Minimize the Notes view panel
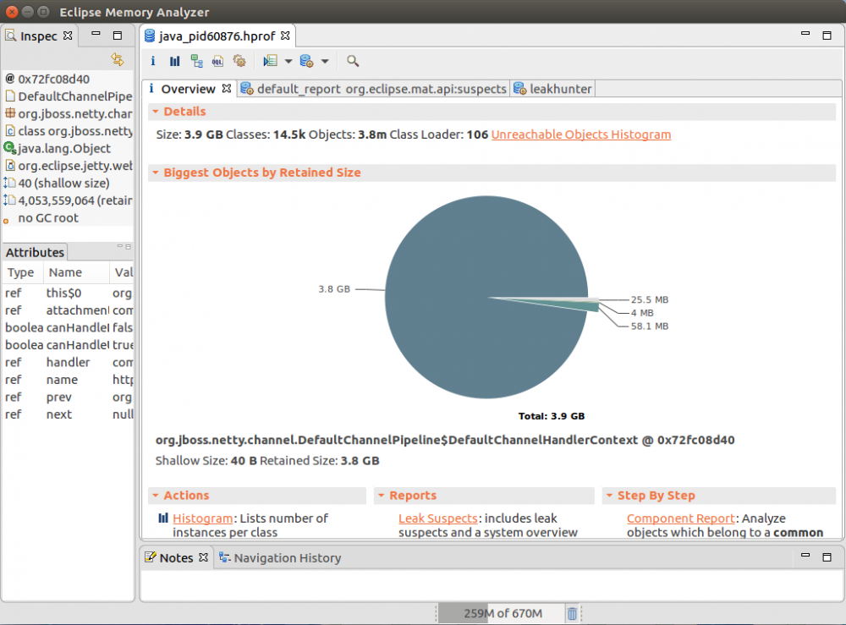Viewport: 846px width, 625px height. coord(805,556)
